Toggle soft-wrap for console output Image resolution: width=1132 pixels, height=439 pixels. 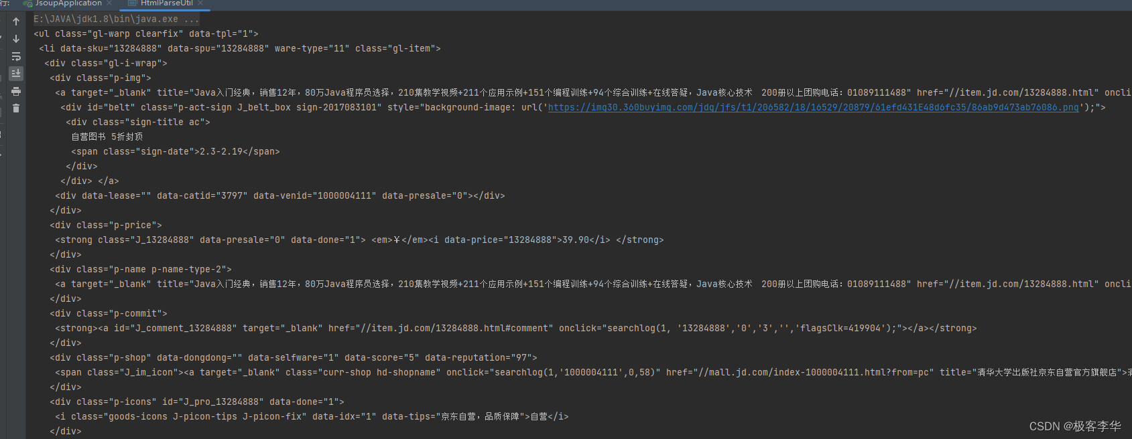coord(16,56)
